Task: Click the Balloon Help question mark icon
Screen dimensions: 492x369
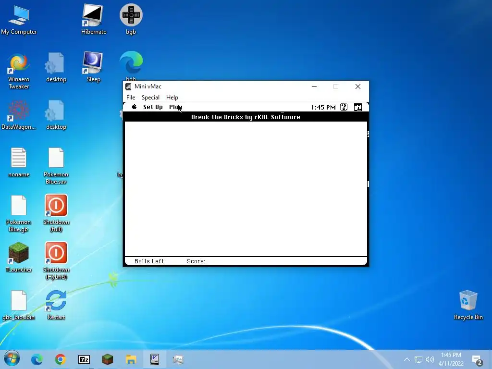Action: click(344, 107)
